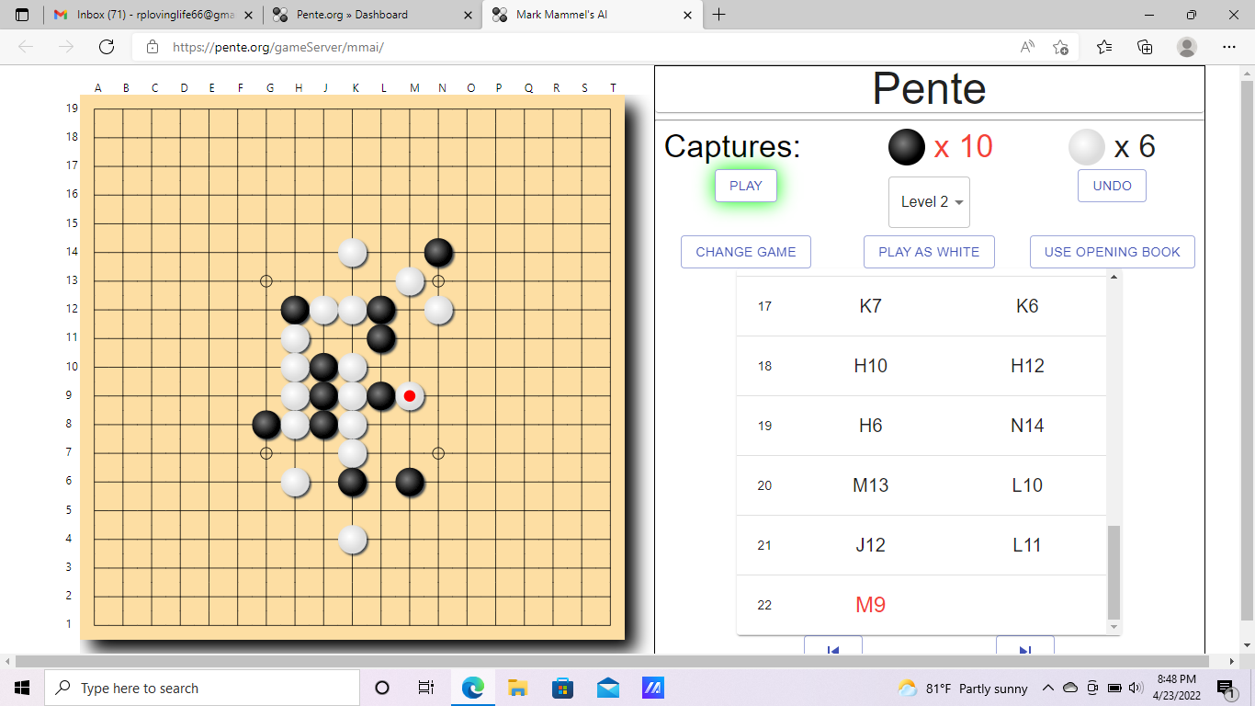Select move H6 in row 19

pos(870,426)
